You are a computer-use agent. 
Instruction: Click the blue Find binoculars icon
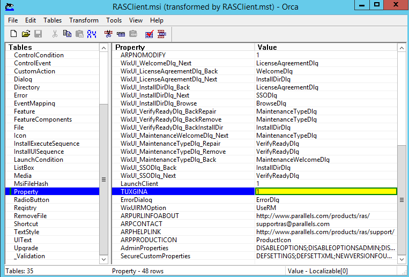click(x=92, y=34)
